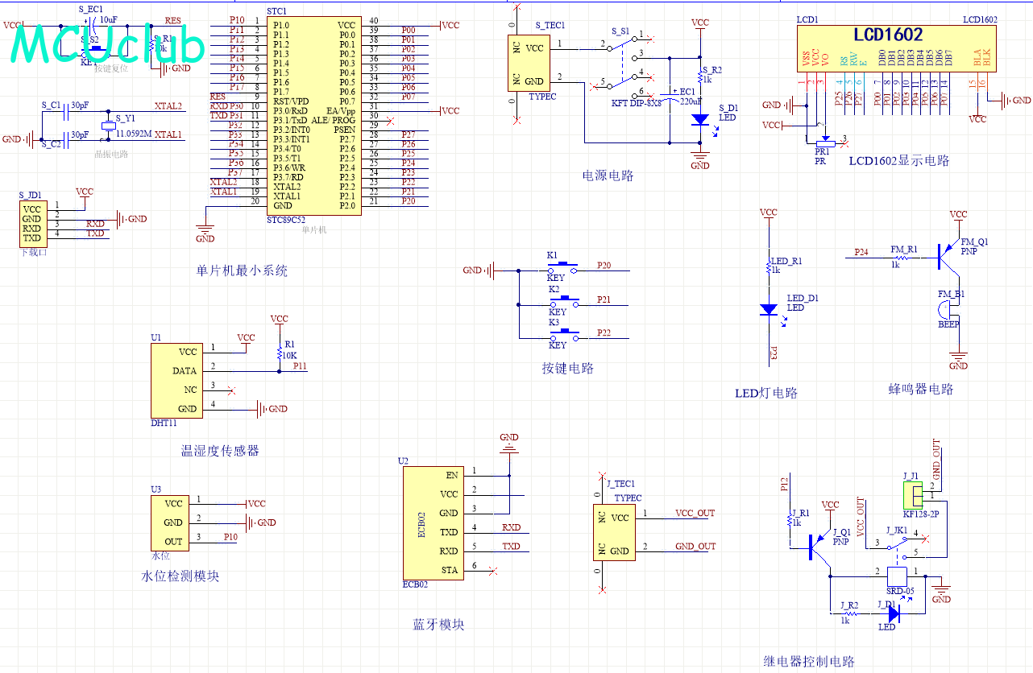The width and height of the screenshot is (1033, 673).
Task: Select the EA/Vpp pin name on STC1
Action: pyautogui.click(x=341, y=111)
